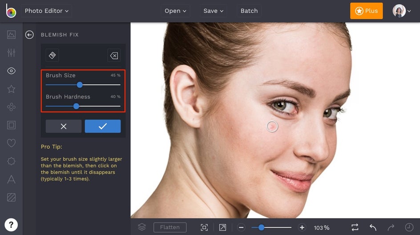420x235 pixels.
Task: Open the Artsy sidebar icon
Action: [x=11, y=107]
